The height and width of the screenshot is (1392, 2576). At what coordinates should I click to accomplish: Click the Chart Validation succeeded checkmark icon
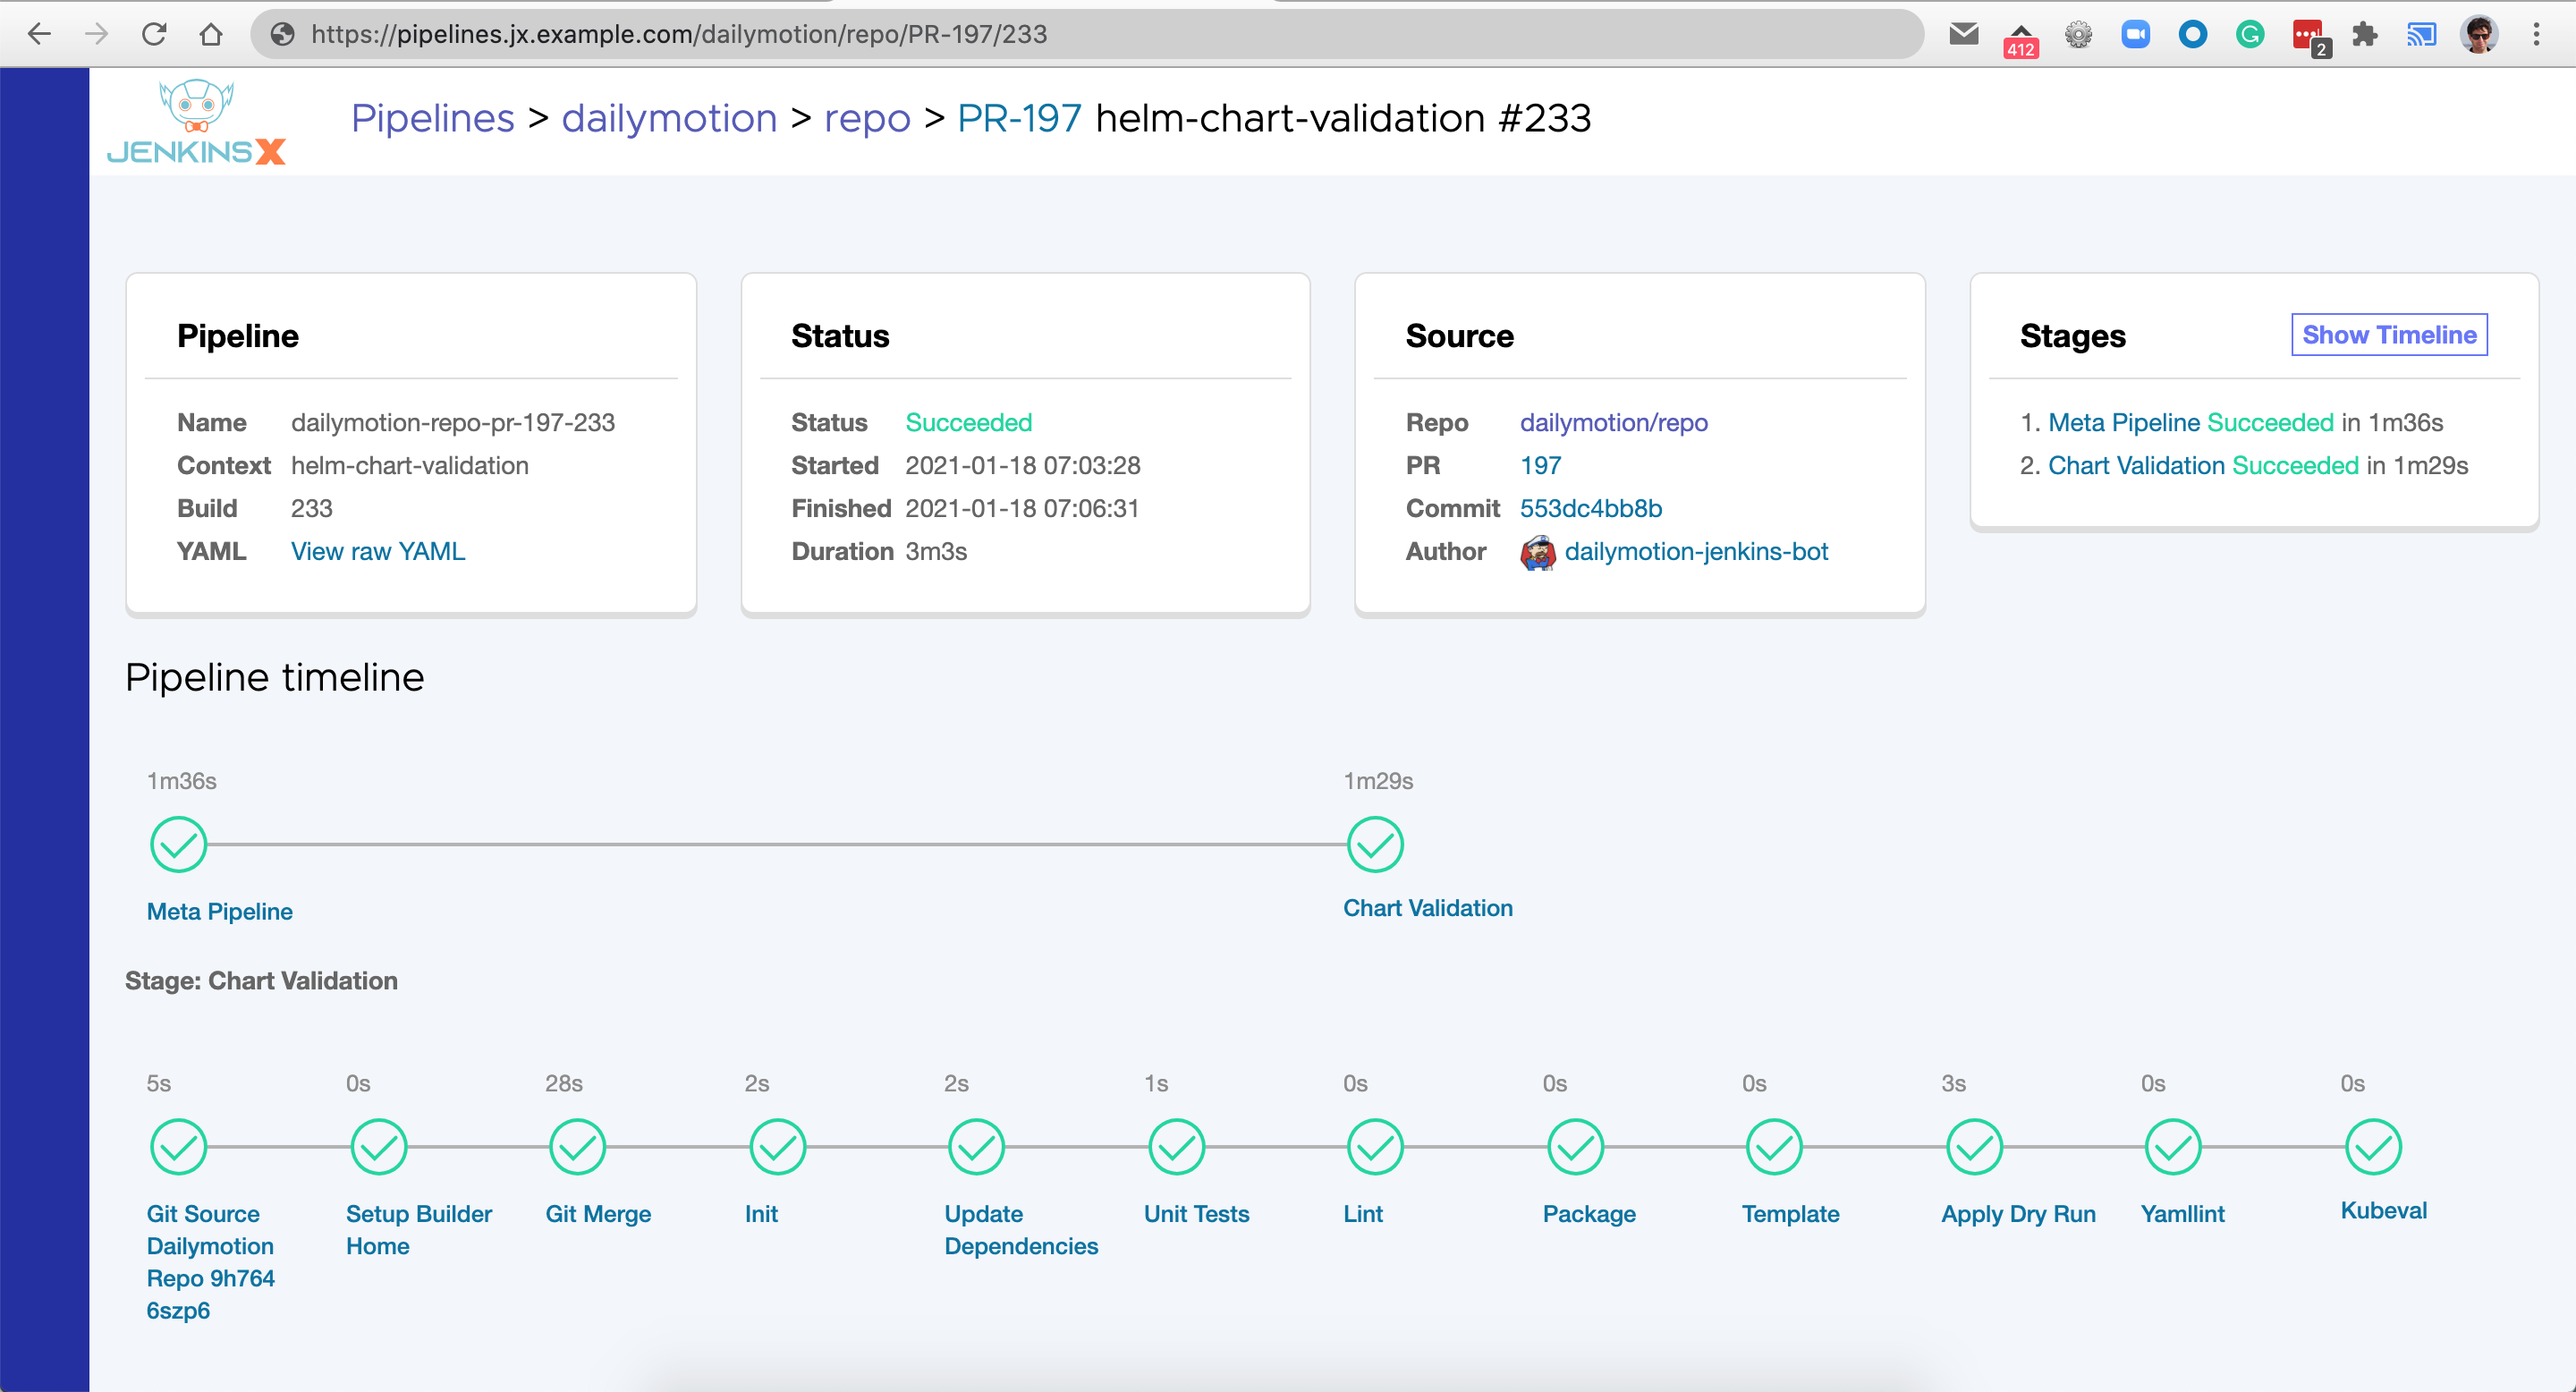coord(1373,844)
